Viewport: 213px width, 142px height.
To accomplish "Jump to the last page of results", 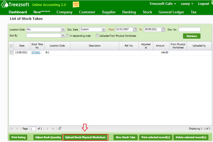I will point(53,128).
